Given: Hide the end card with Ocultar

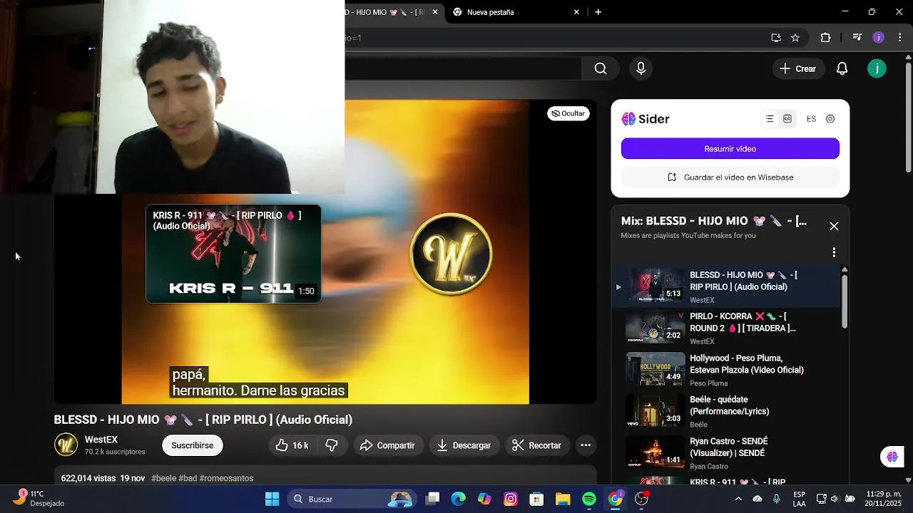Looking at the screenshot, I should coord(568,113).
